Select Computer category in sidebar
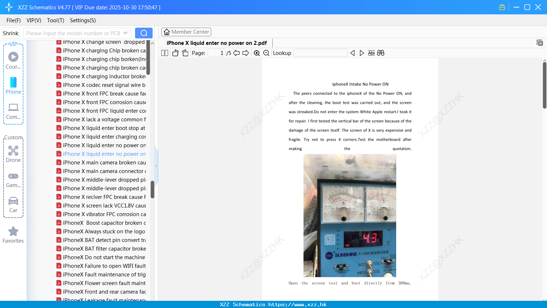 [x=13, y=111]
